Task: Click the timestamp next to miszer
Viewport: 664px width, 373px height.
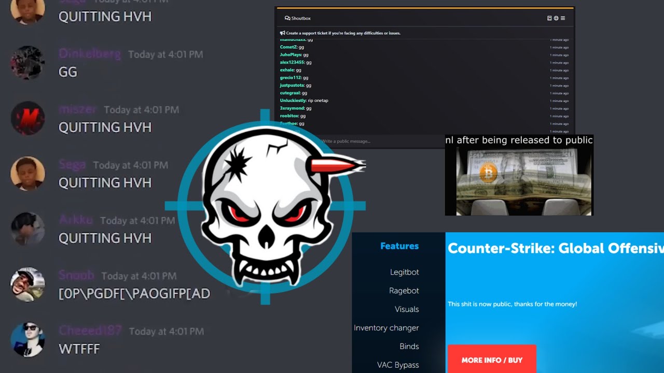Action: [x=141, y=110]
